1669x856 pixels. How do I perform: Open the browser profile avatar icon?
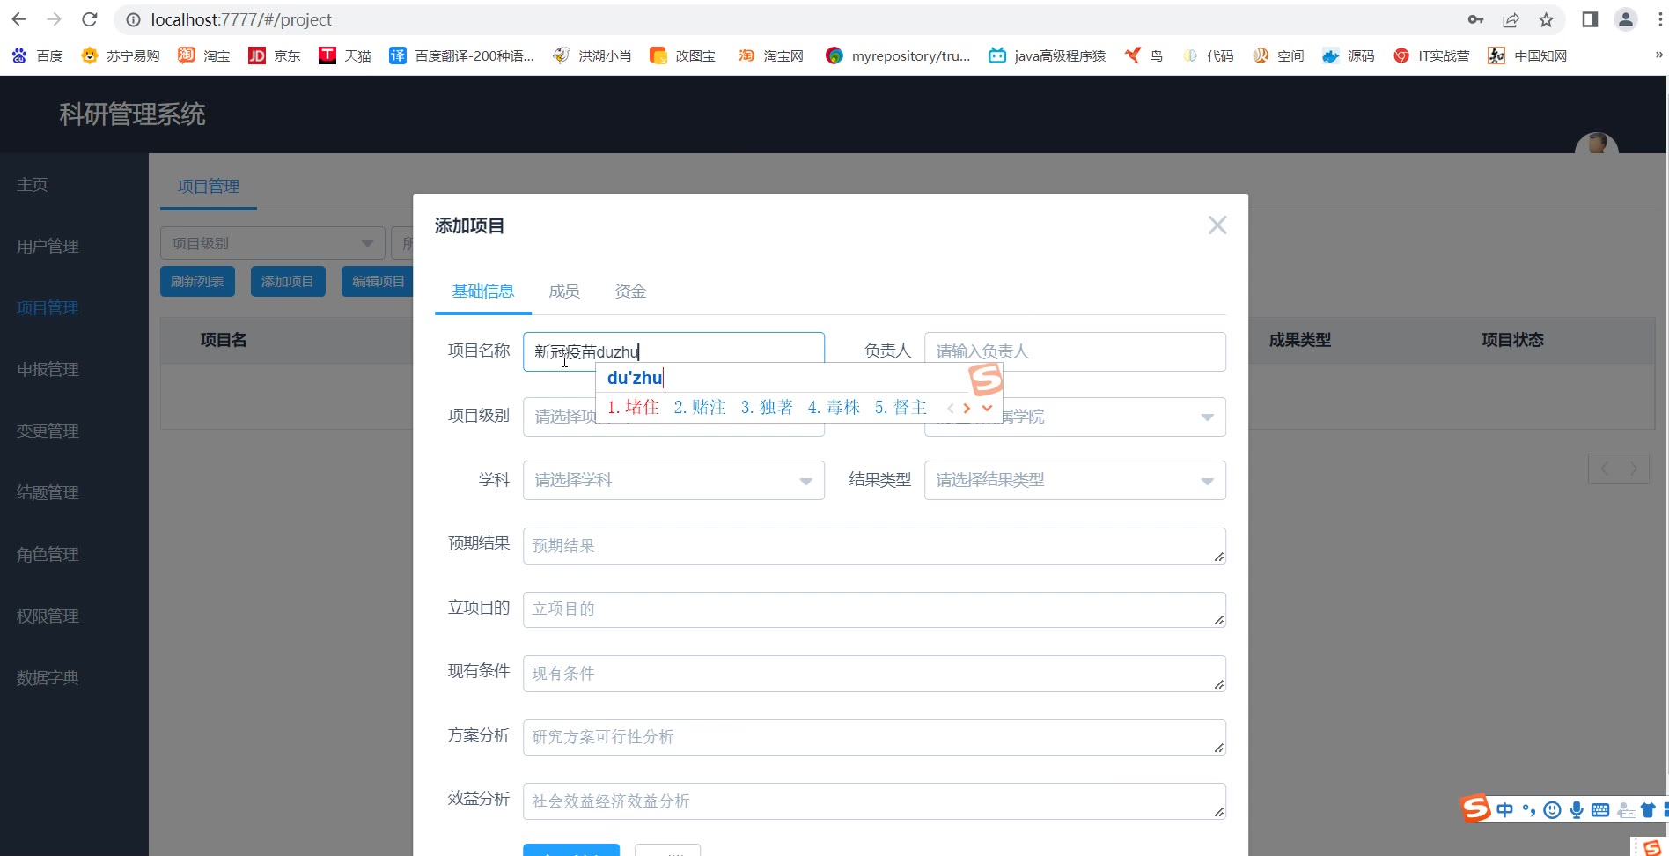1626,19
